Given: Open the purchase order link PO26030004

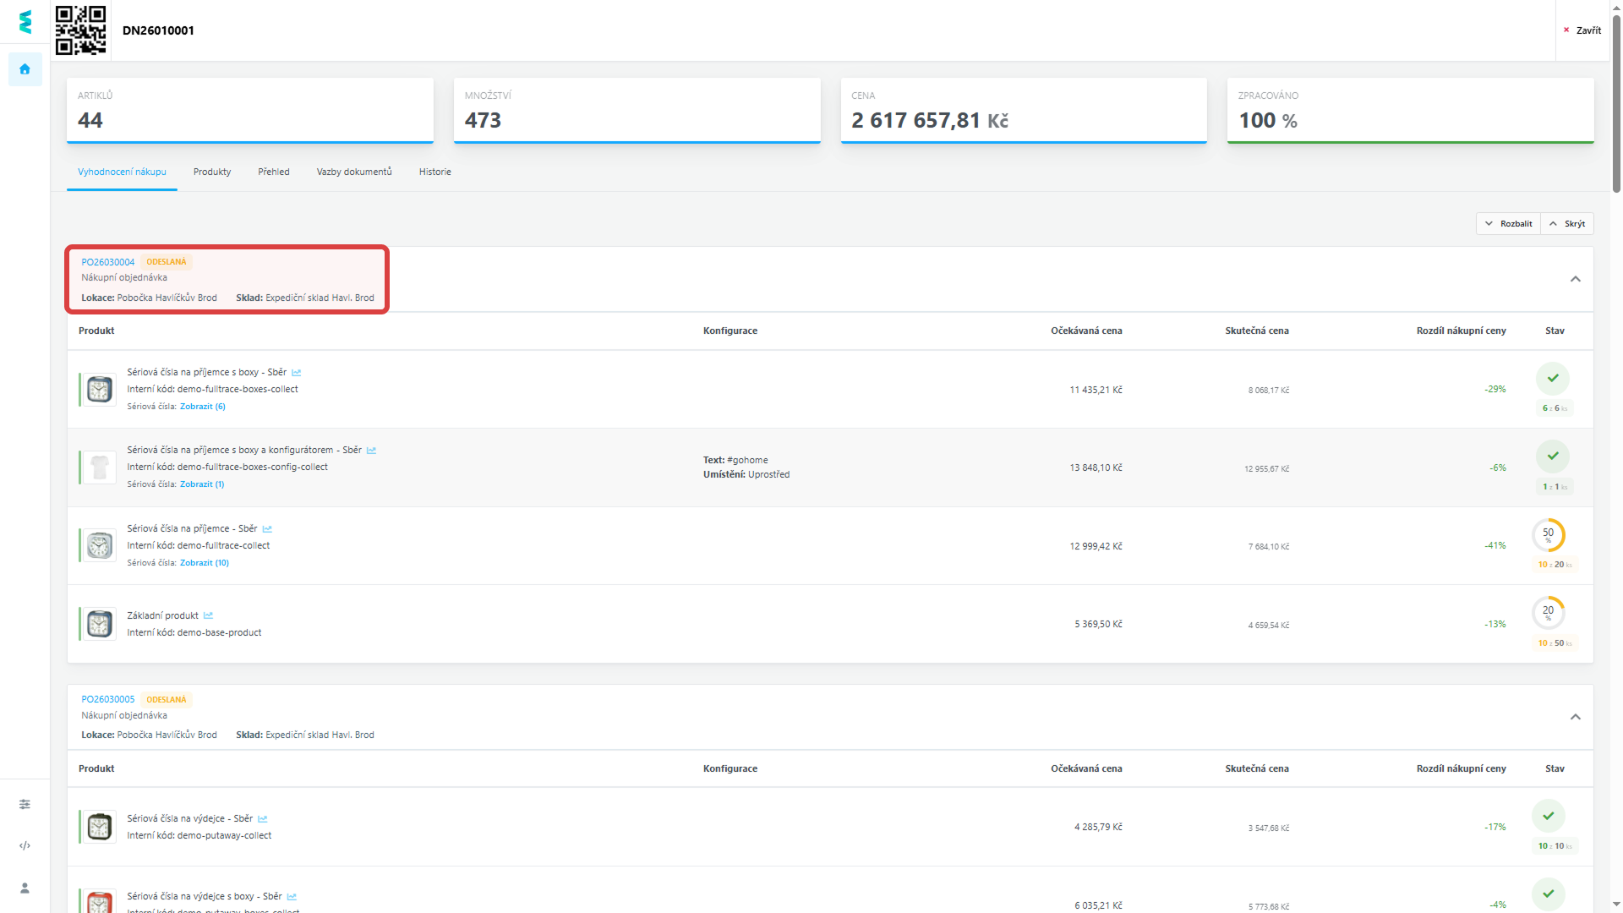Looking at the screenshot, I should tap(107, 262).
